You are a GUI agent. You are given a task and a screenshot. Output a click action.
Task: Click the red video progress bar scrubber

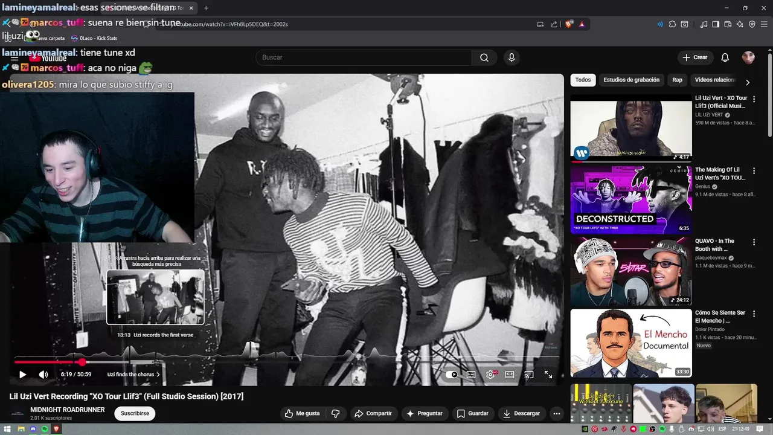(x=82, y=362)
